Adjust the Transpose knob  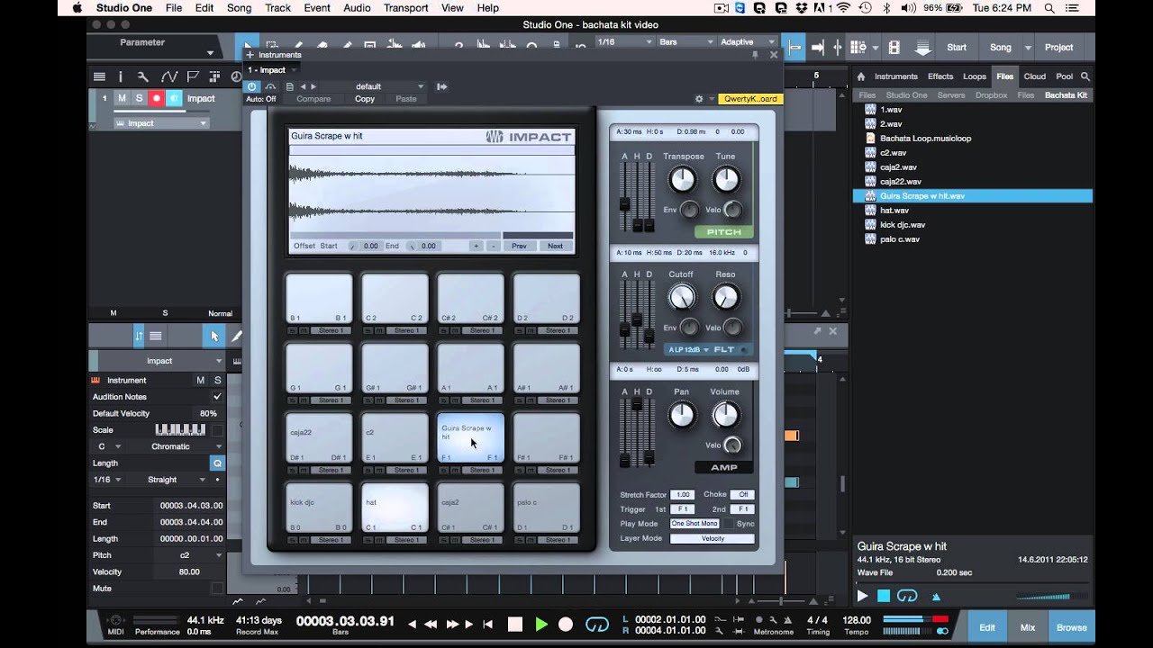(682, 180)
